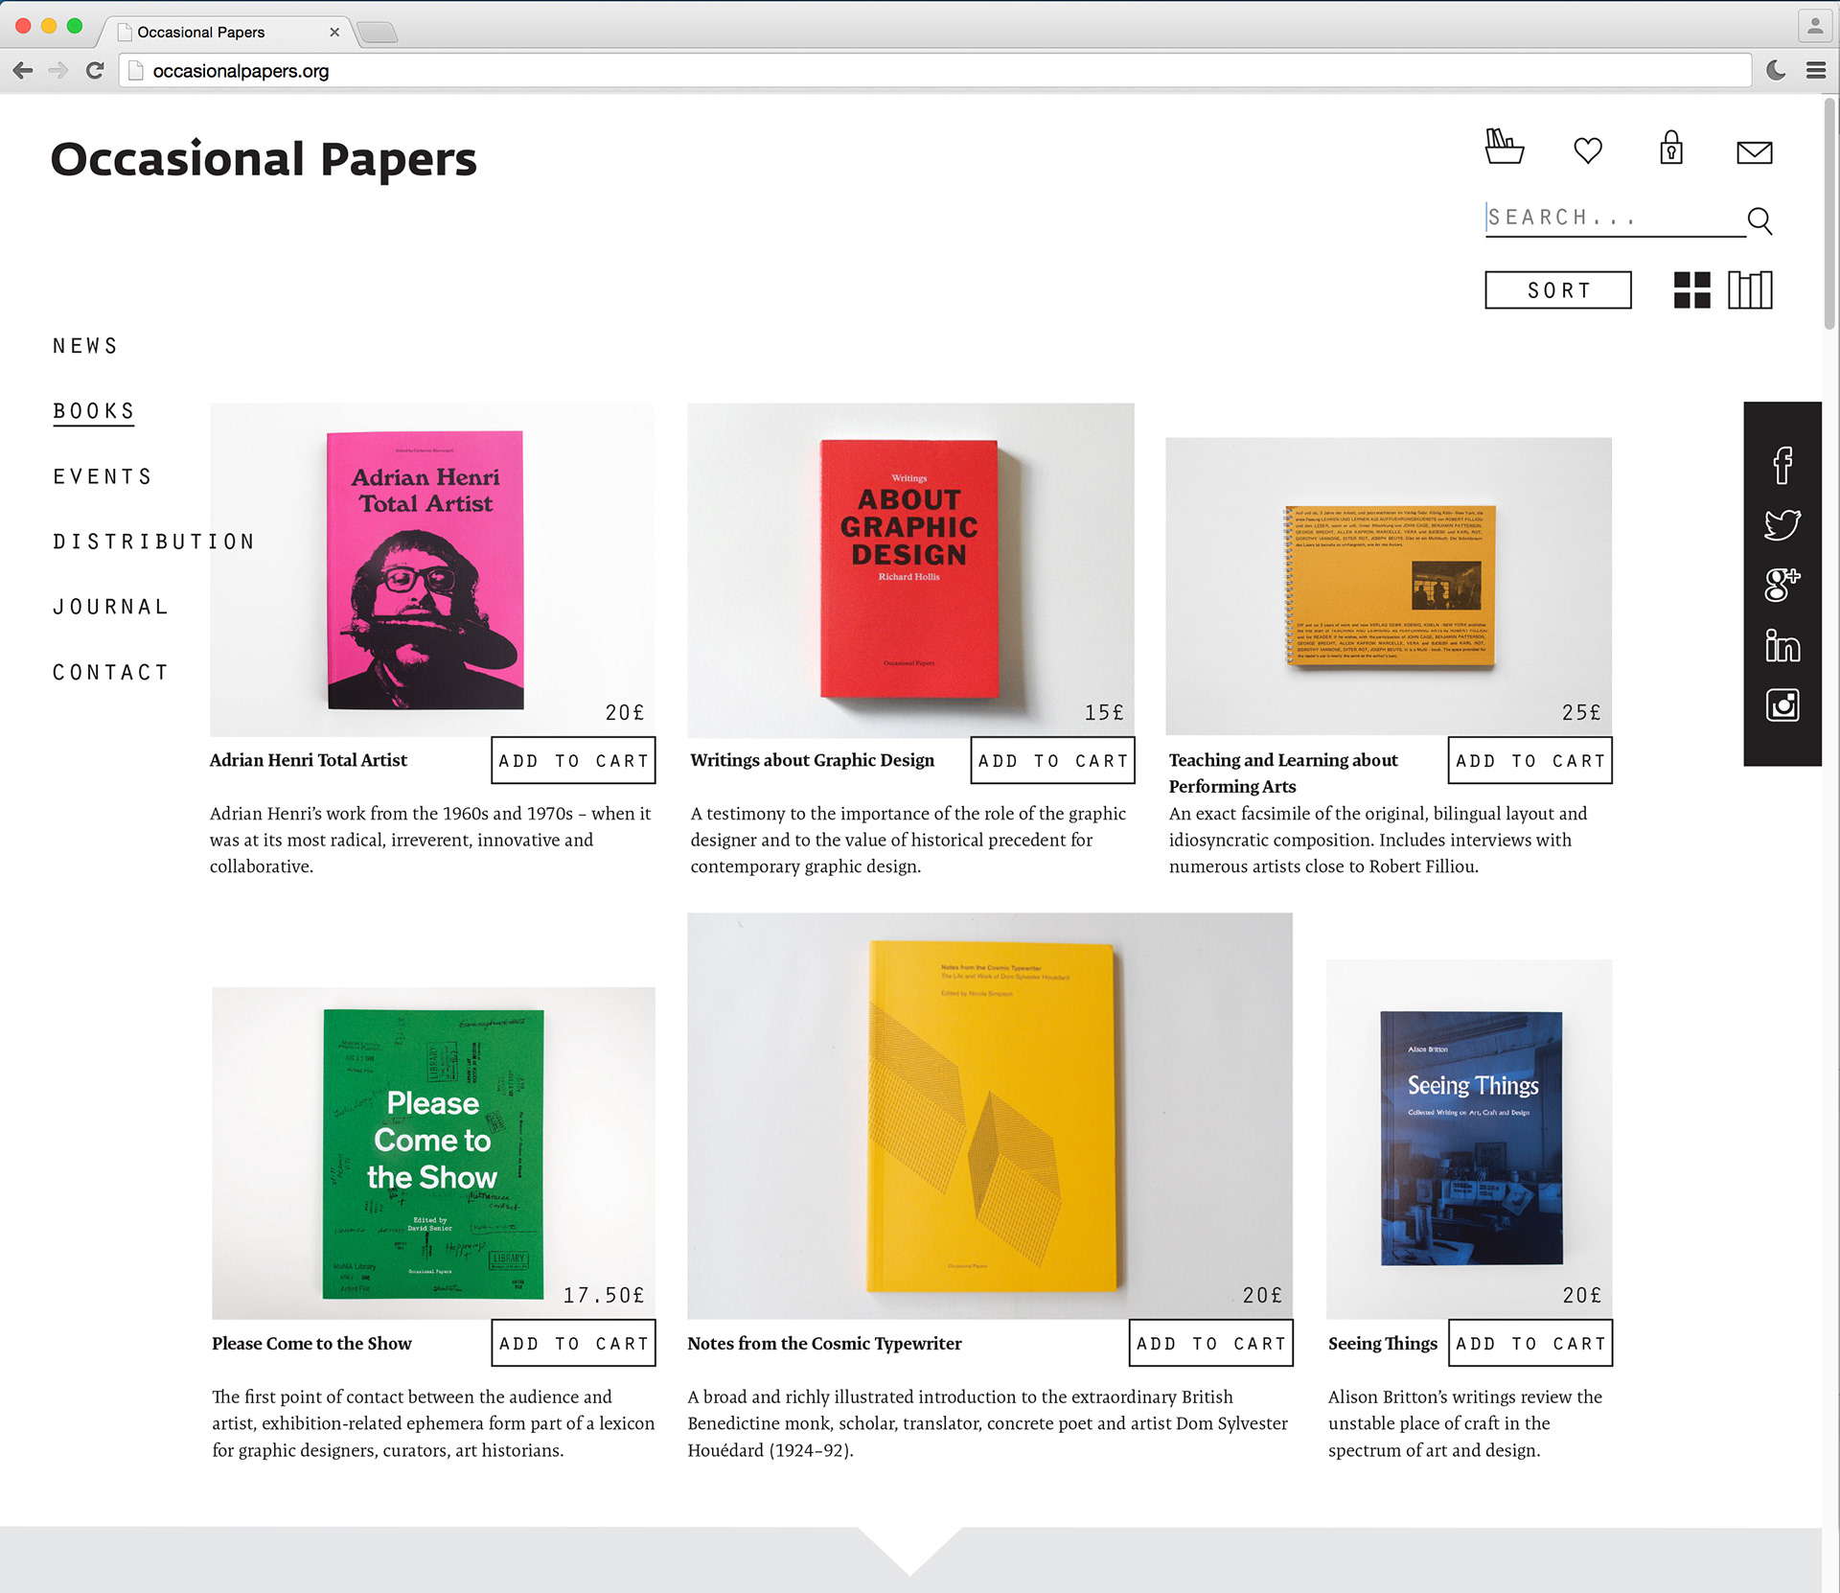
Task: Click the heart wishlist icon
Action: [x=1588, y=150]
